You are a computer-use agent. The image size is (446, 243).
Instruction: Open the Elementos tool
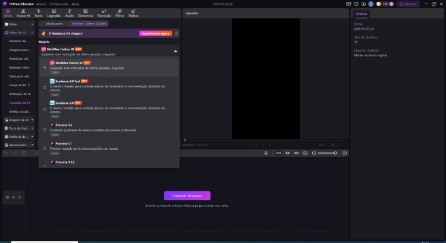(85, 13)
